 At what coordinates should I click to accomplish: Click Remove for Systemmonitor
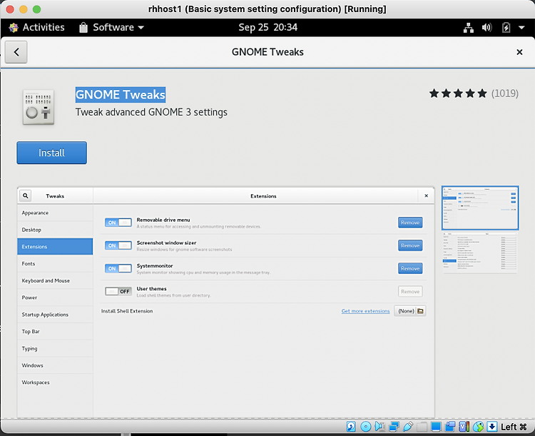410,269
